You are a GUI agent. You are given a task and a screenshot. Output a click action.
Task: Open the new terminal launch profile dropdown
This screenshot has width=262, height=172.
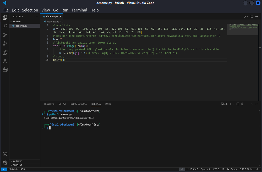point(234,104)
